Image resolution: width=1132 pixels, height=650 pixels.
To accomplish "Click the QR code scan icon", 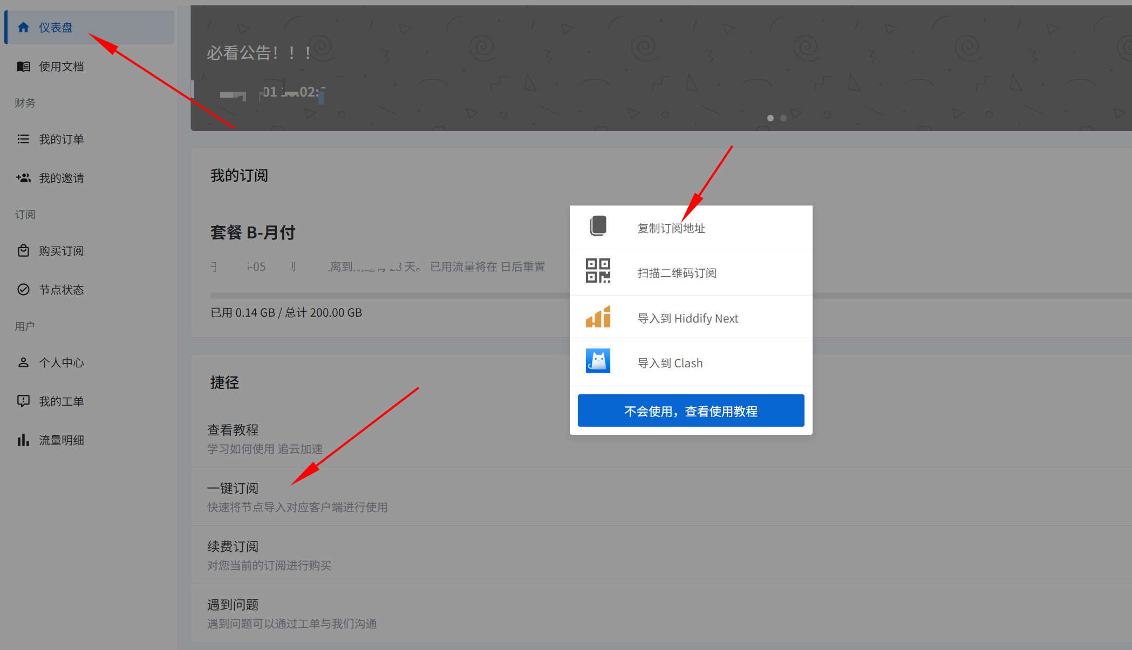I will point(598,271).
